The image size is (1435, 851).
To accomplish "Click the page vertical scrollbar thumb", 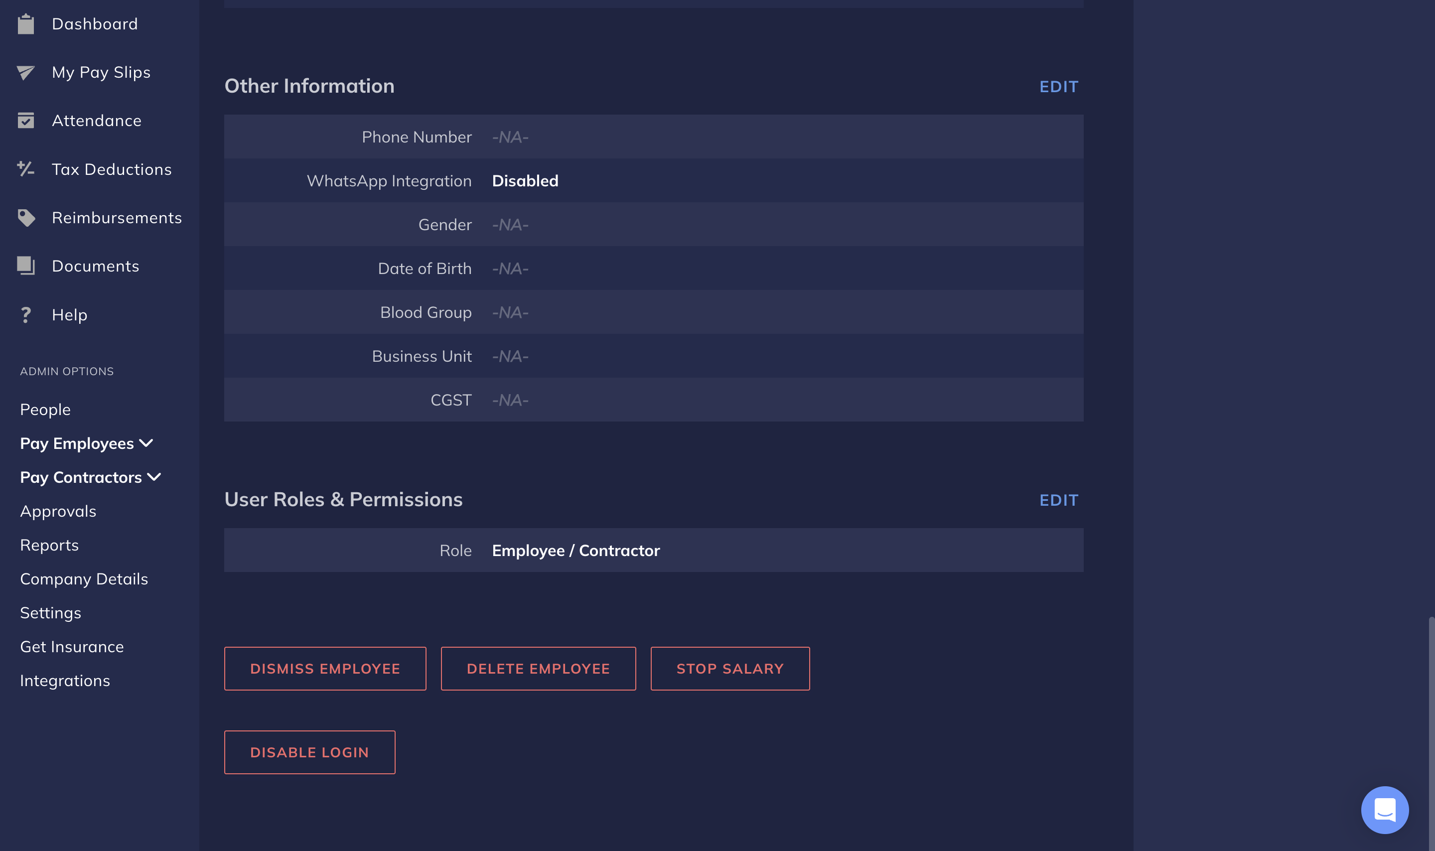I will [1431, 733].
